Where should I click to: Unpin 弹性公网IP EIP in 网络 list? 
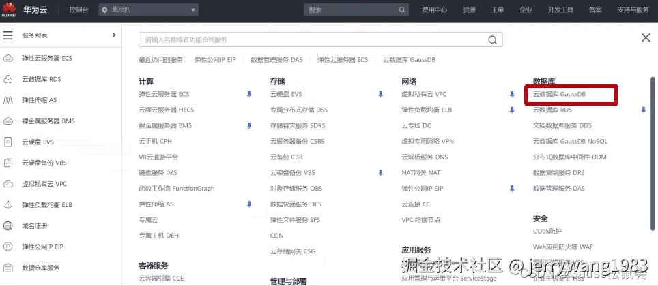[512, 189]
